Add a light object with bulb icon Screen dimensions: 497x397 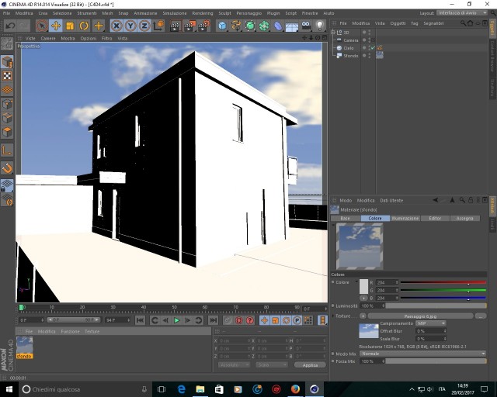pos(320,26)
